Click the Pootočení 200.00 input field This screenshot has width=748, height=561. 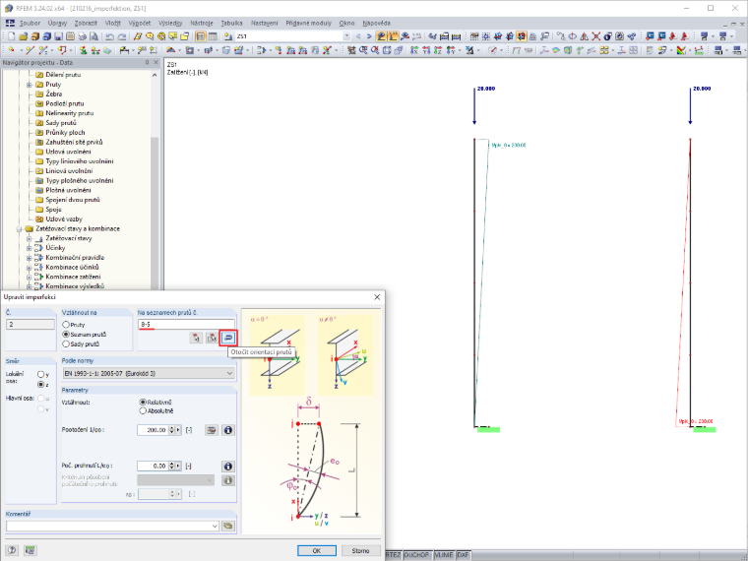point(153,430)
